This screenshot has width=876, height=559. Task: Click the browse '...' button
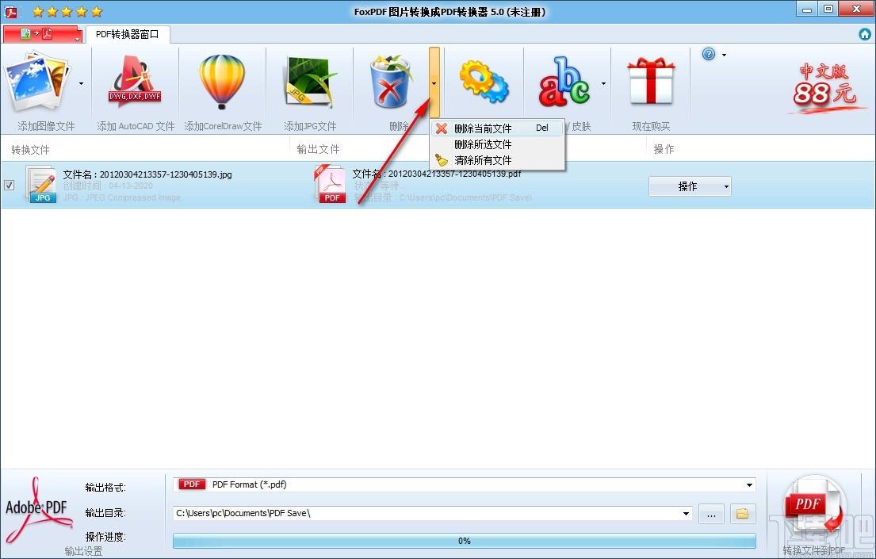[711, 514]
